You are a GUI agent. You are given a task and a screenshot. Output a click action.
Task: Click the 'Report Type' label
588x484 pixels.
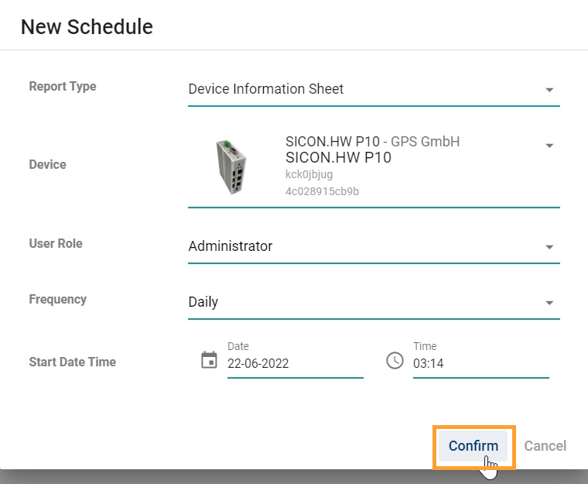pos(63,87)
